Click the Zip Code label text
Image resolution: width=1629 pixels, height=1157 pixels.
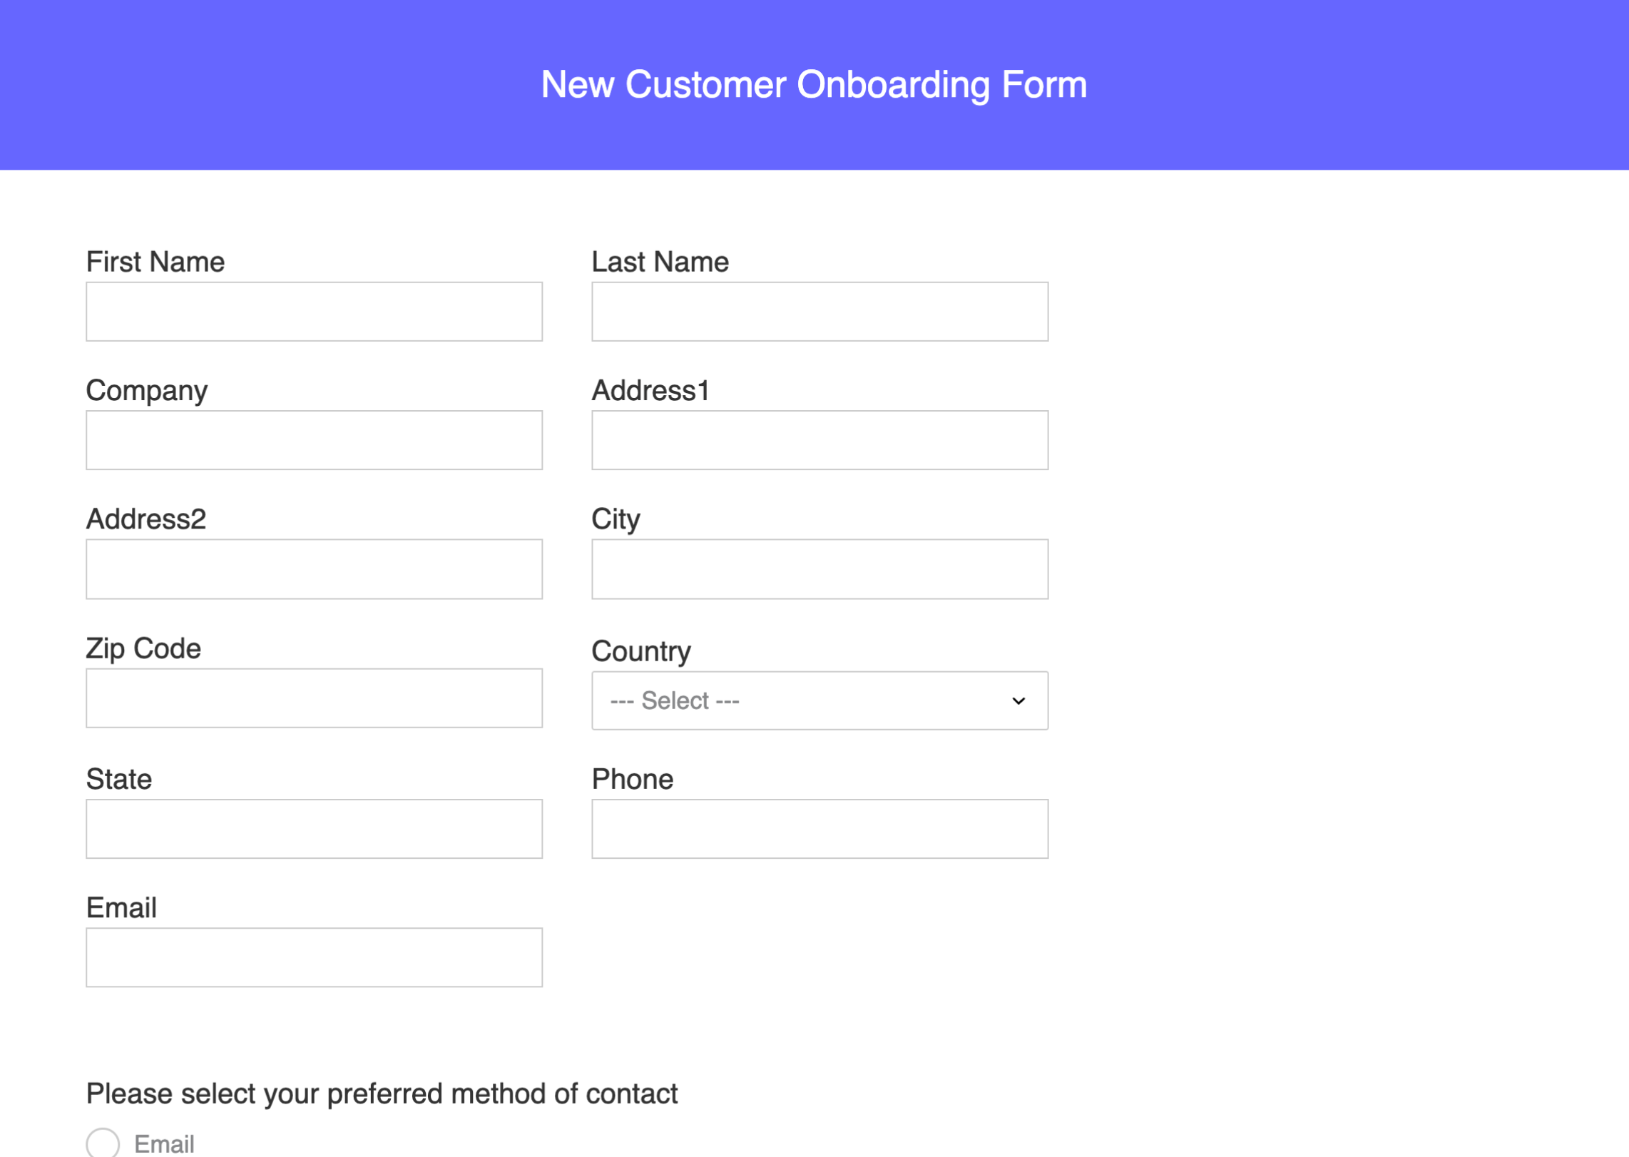click(x=143, y=648)
